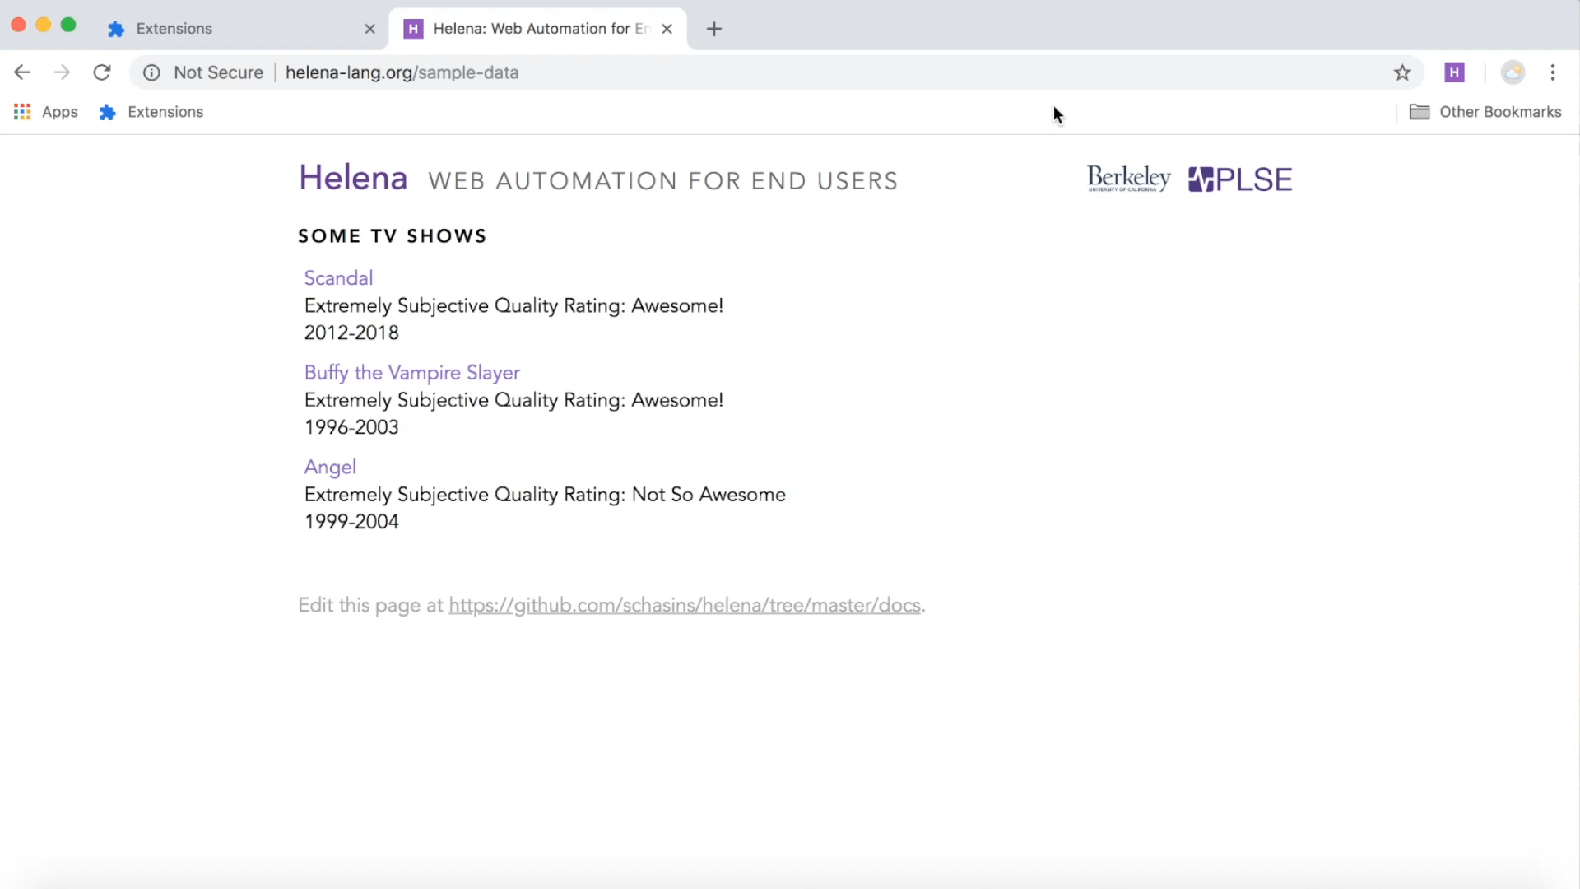
Task: Click the Helena extension icon in toolbar
Action: click(x=1454, y=72)
